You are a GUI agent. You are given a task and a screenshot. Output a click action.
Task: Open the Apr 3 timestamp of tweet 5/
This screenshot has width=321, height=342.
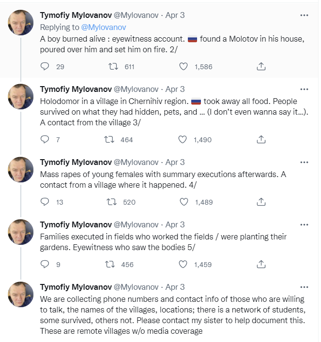175,224
